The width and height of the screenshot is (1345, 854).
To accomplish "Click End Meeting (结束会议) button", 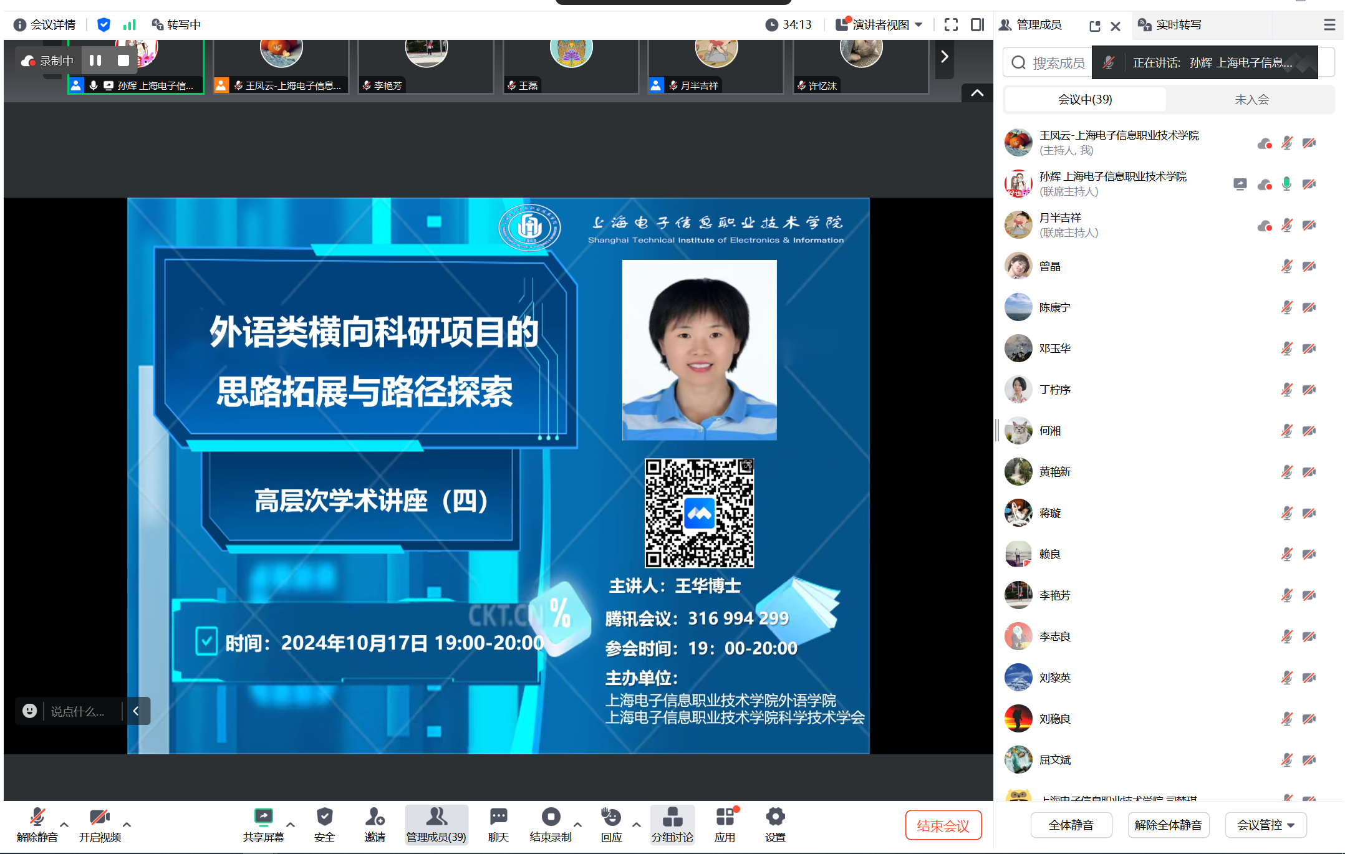I will (943, 826).
